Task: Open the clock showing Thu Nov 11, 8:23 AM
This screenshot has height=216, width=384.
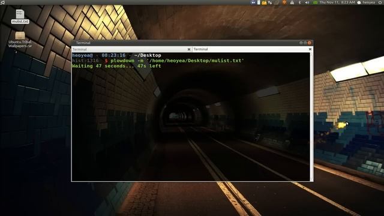Action: (x=337, y=2)
